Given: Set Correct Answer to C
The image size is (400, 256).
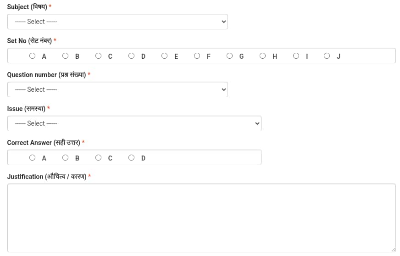Looking at the screenshot, I should [98, 158].
